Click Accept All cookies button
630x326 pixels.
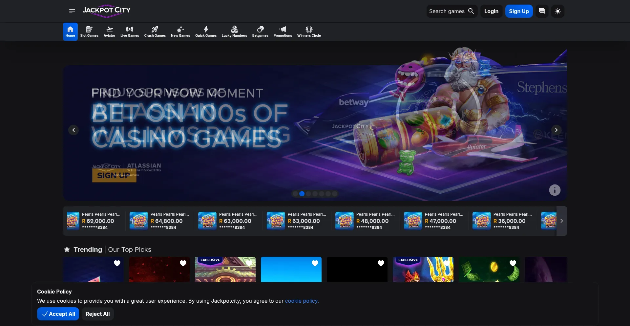click(58, 314)
